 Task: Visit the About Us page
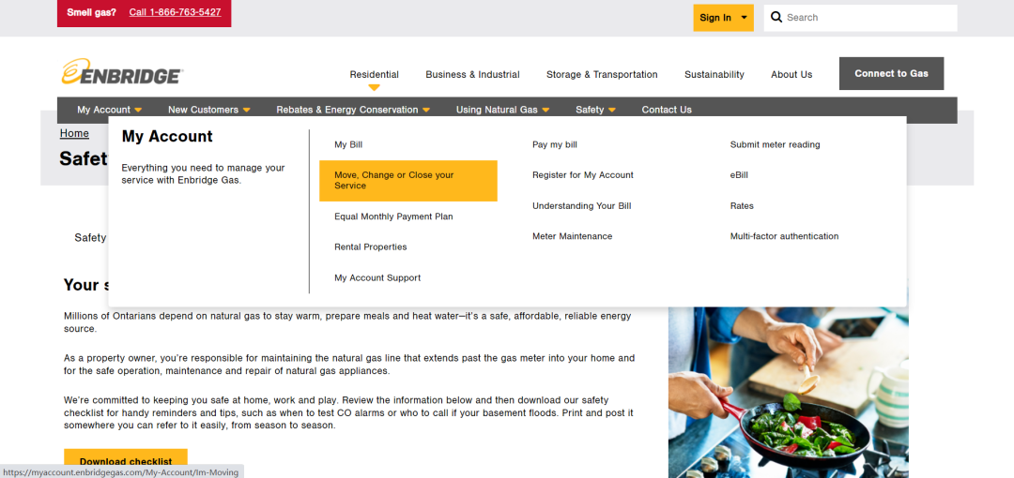[791, 74]
